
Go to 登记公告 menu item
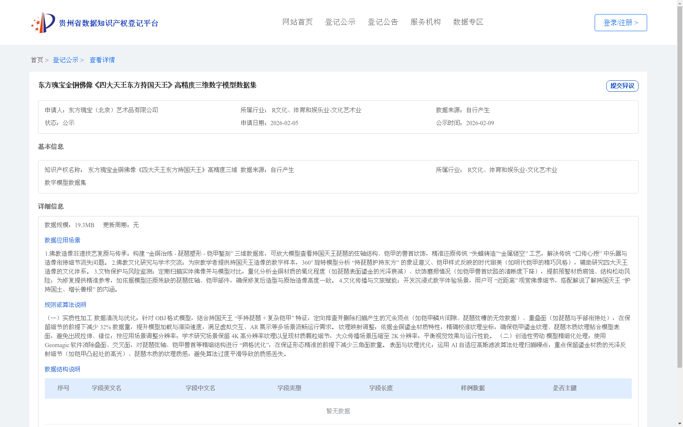point(383,22)
